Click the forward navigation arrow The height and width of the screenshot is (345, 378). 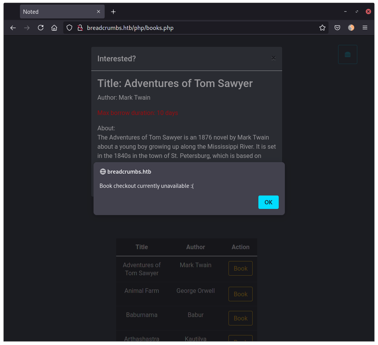(27, 28)
